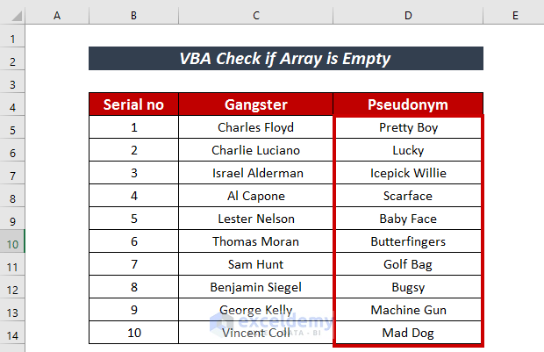Screen dimensions: 544x352
Task: Select the Lester Nelson cell
Action: tap(255, 219)
